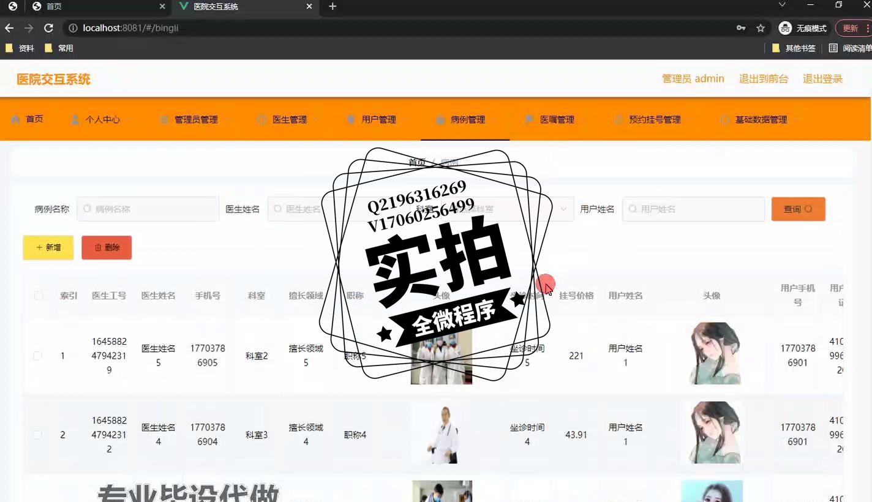The width and height of the screenshot is (872, 502).
Task: Click phone number 17703786904 cell
Action: tap(208, 435)
